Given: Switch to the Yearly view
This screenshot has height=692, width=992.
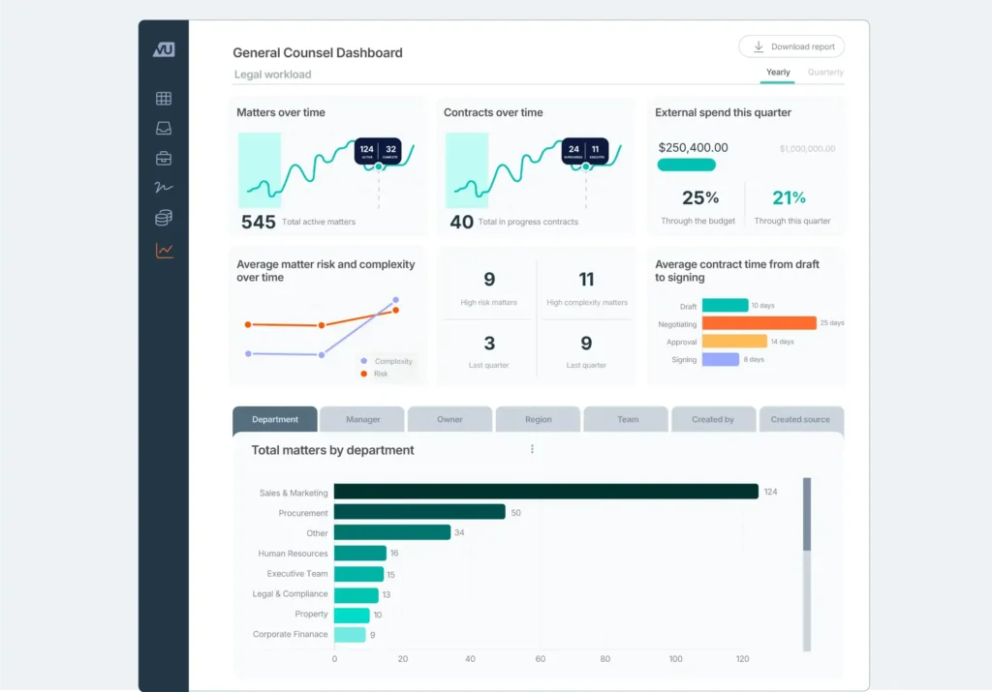Looking at the screenshot, I should 778,73.
